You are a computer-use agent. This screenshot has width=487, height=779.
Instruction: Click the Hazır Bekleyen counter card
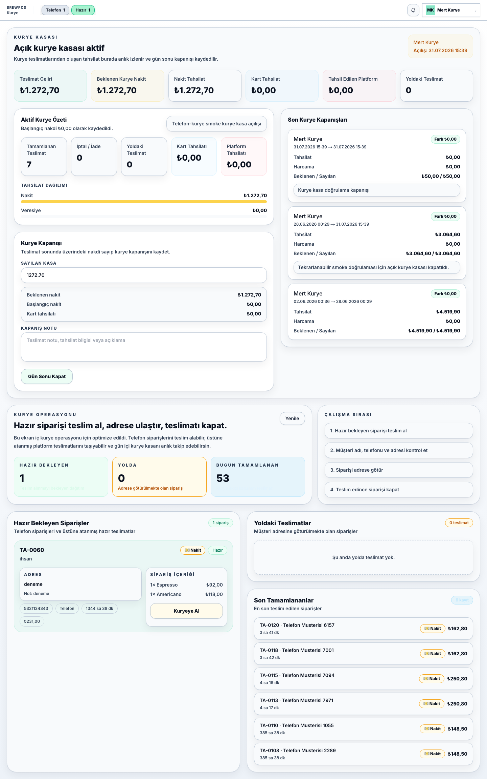(61, 477)
